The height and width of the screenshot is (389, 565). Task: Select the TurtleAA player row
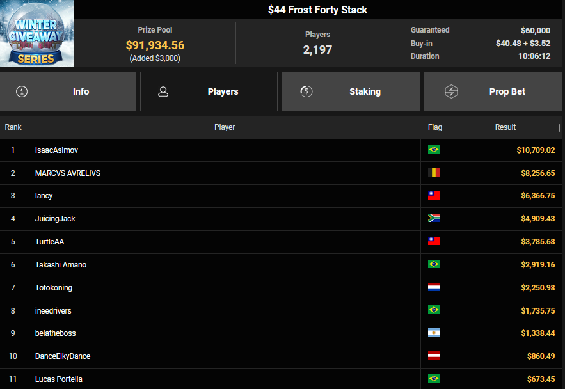[50, 242]
